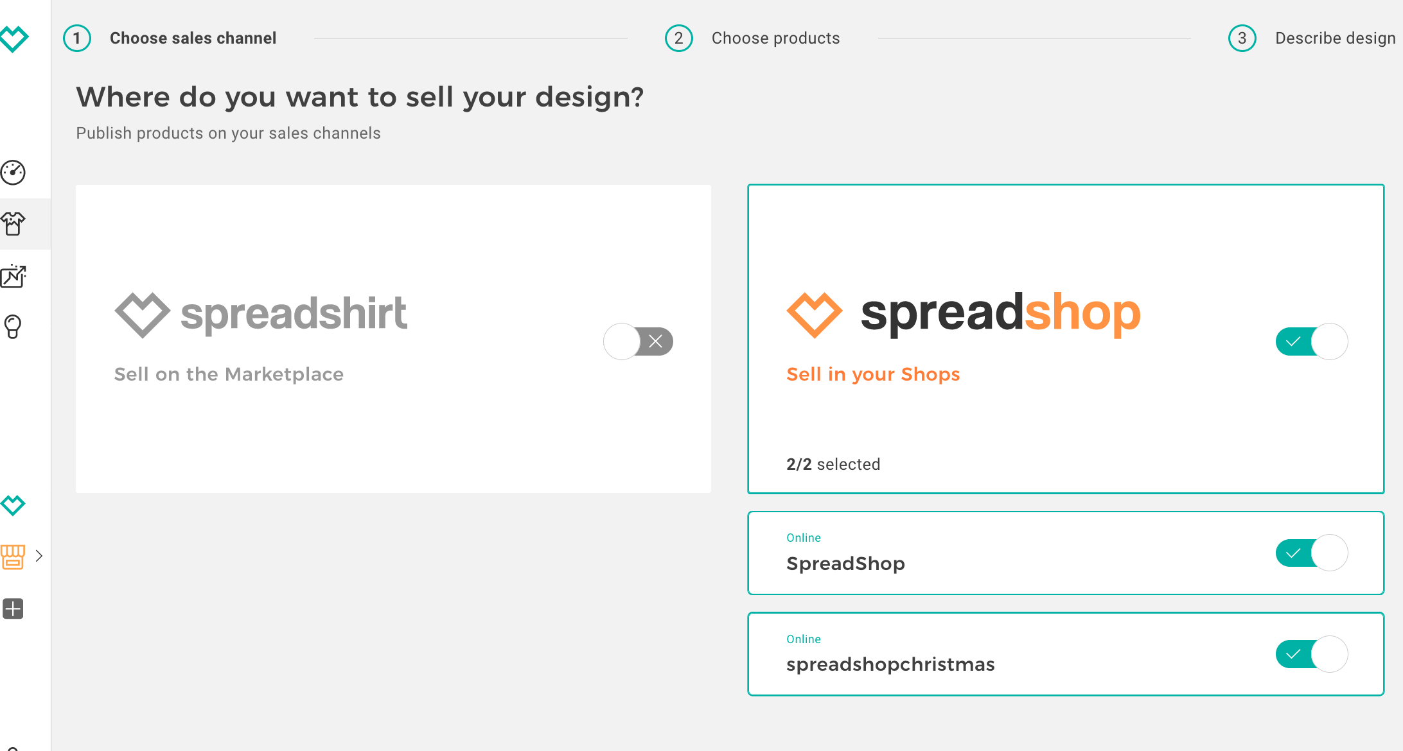Disable the Spreadshop main toggle
1403x751 pixels.
pos(1311,341)
